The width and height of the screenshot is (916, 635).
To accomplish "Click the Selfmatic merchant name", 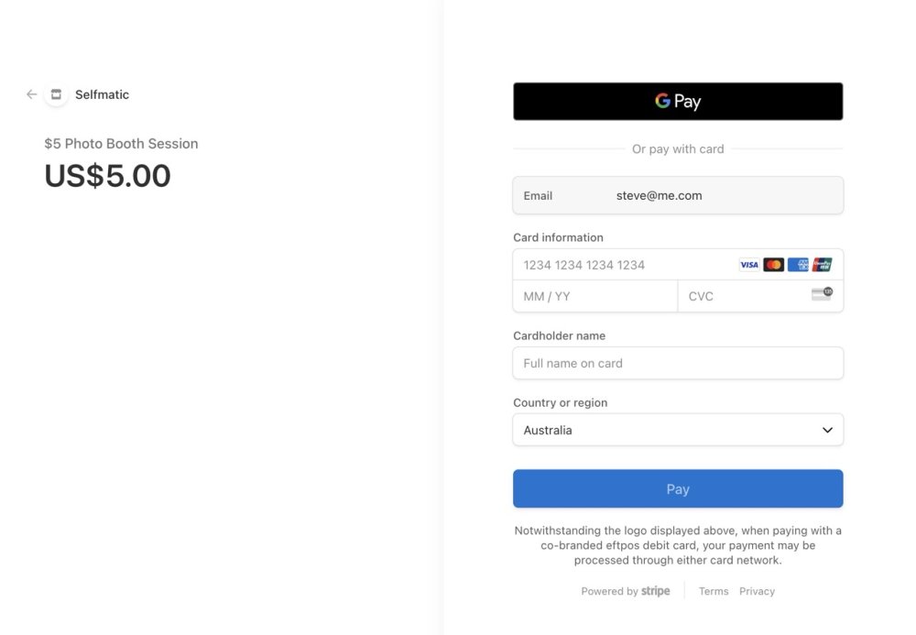I will click(102, 94).
